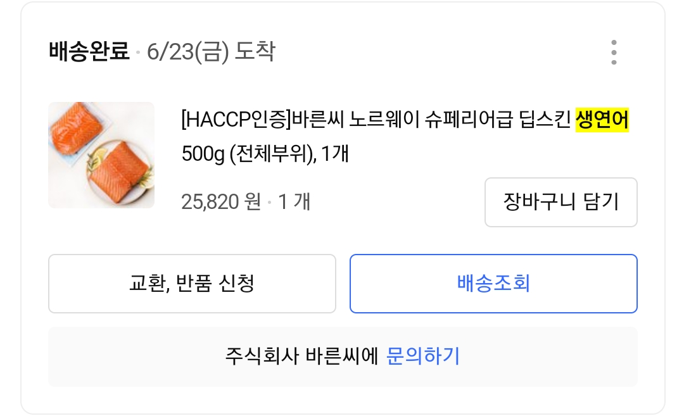
Task: Click the 25,820 원 price text
Action: coord(220,201)
